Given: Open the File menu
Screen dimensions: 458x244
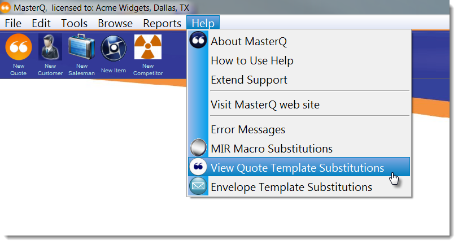Looking at the screenshot, I should click(x=13, y=23).
